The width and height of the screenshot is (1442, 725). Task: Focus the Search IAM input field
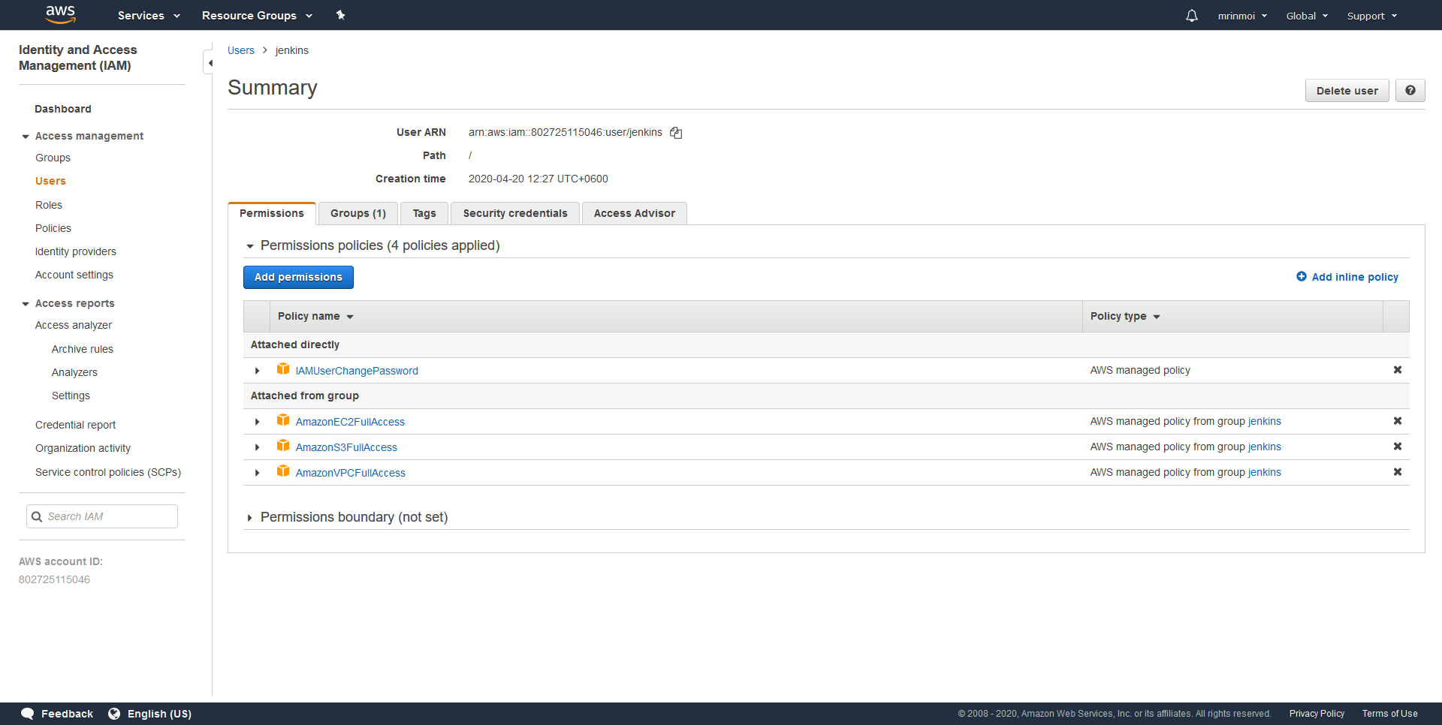[x=102, y=516]
